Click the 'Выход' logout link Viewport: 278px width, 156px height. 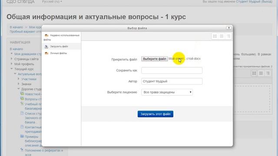click(x=267, y=2)
